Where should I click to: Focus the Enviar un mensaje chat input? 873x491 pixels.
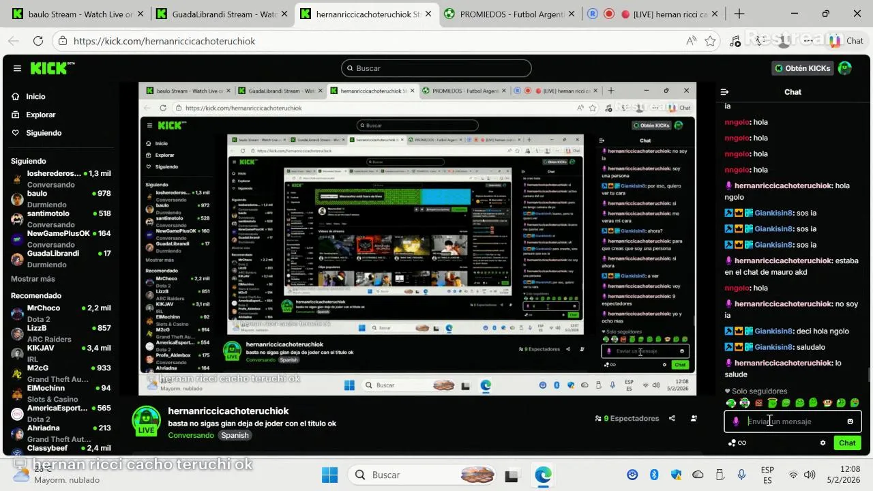coord(793,421)
